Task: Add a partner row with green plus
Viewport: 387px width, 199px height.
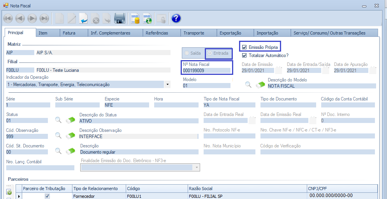Action: pyautogui.click(x=9, y=192)
